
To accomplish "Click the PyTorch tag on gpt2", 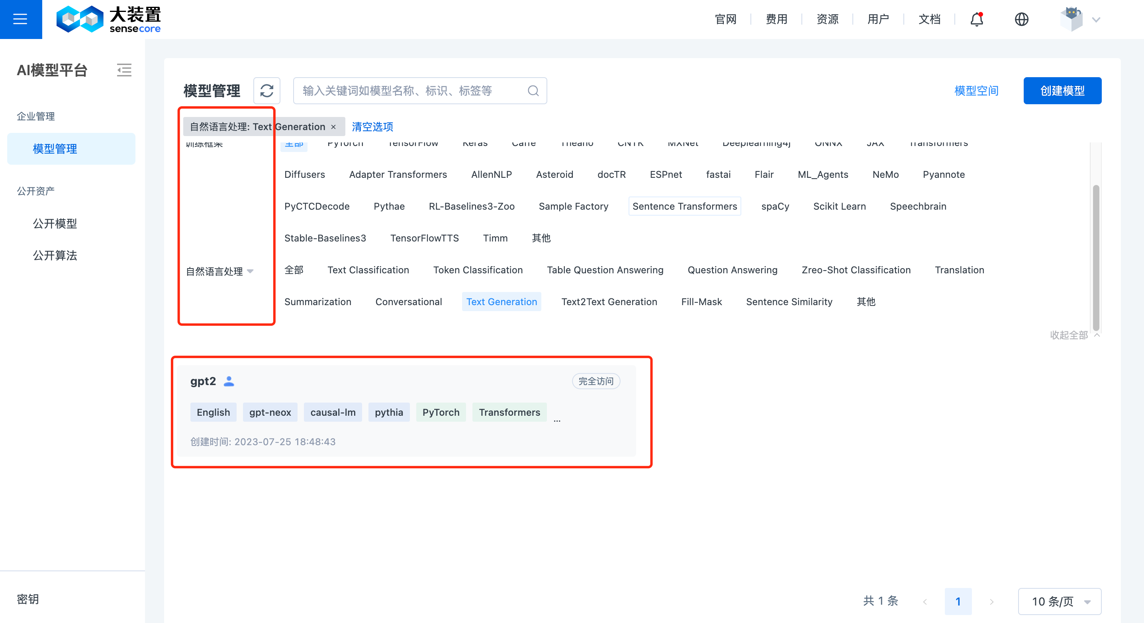I will 441,413.
